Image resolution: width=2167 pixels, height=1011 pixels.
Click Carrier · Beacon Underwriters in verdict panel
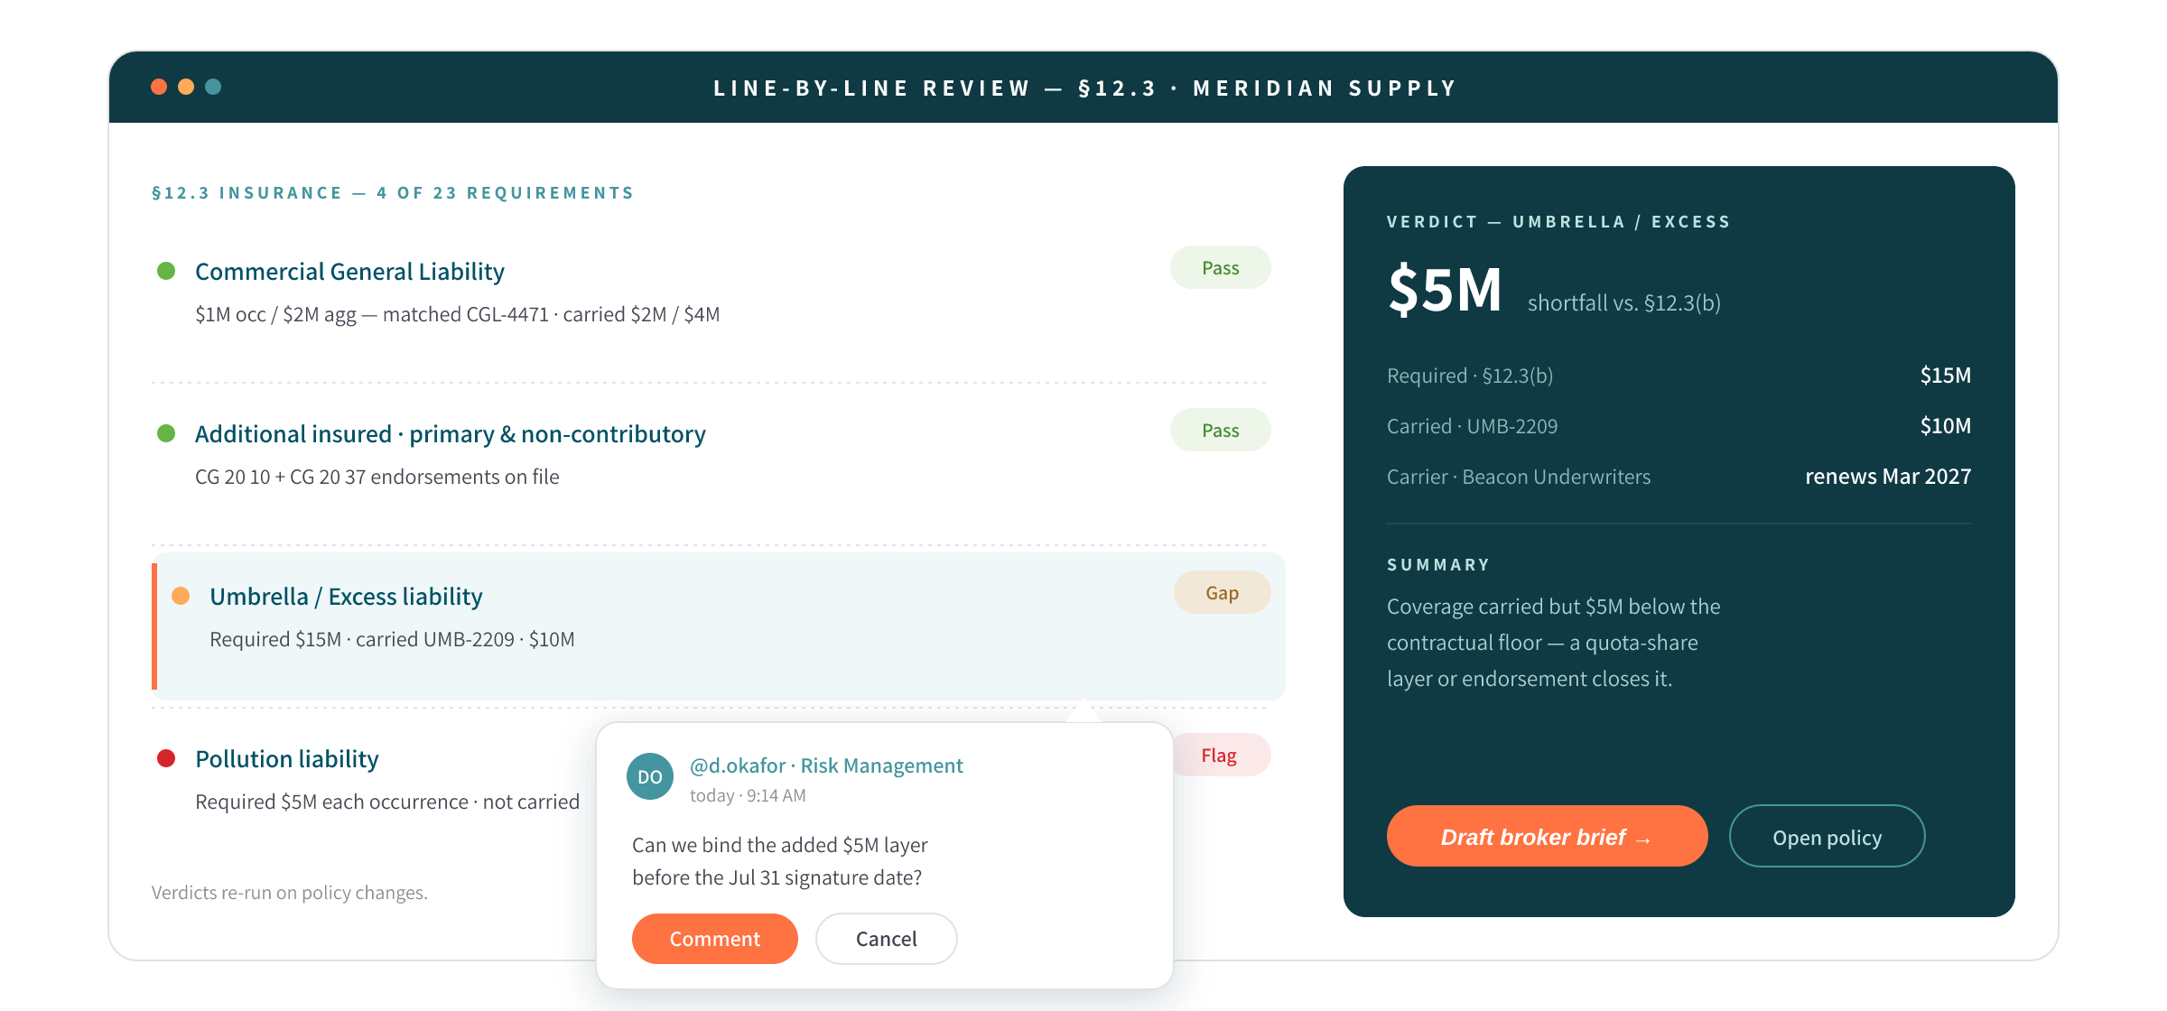click(1519, 477)
